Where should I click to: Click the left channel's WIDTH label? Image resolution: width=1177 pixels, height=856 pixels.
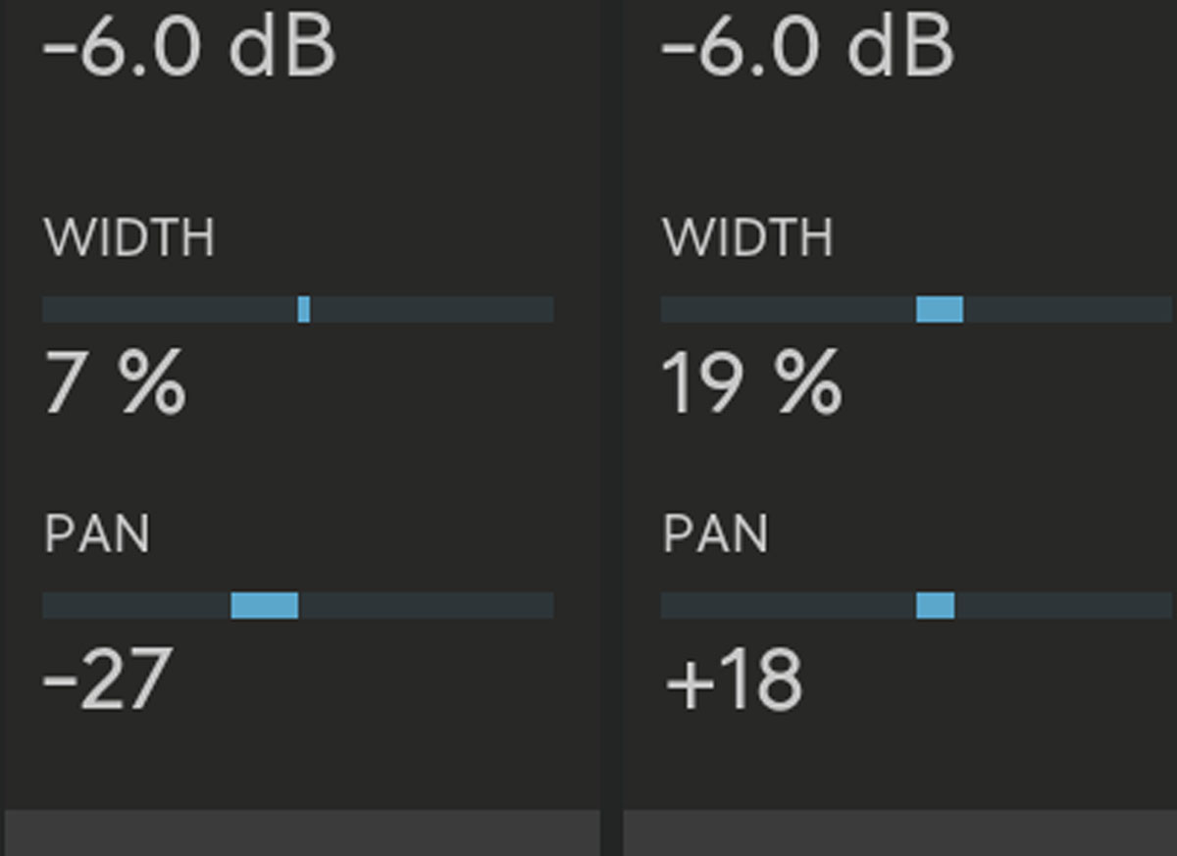tap(128, 239)
